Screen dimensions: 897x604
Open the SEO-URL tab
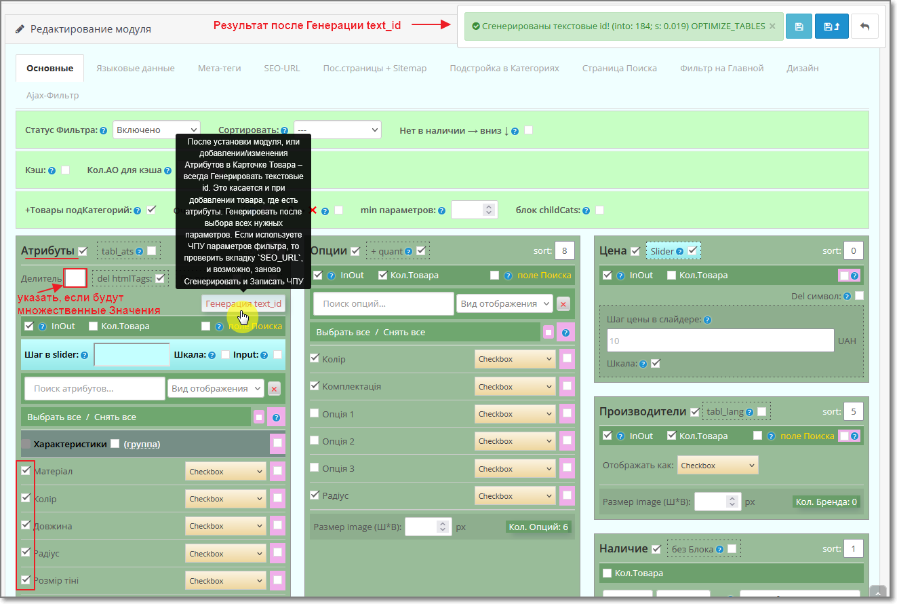click(282, 69)
